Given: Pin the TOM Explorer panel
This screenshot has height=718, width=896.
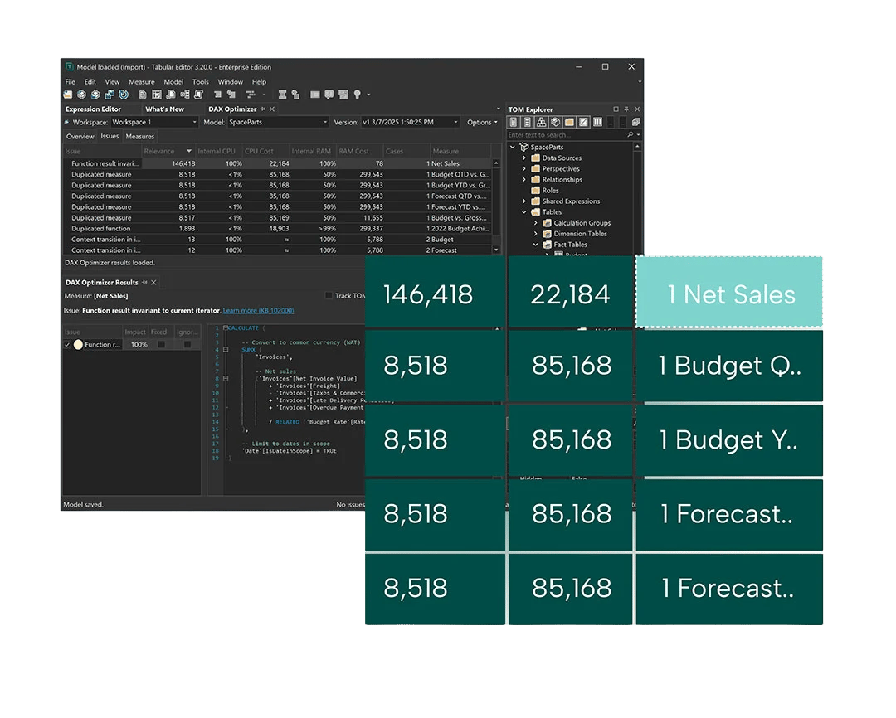Looking at the screenshot, I should click(626, 109).
